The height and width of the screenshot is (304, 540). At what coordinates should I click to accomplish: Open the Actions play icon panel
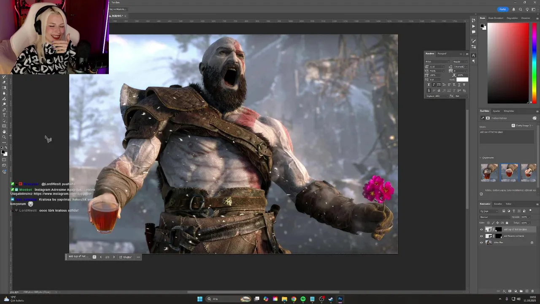tap(474, 26)
